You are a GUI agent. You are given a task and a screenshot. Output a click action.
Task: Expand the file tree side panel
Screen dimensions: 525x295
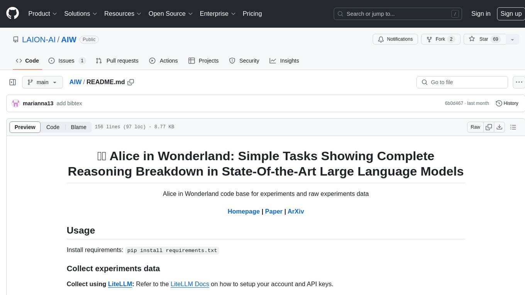pyautogui.click(x=13, y=82)
